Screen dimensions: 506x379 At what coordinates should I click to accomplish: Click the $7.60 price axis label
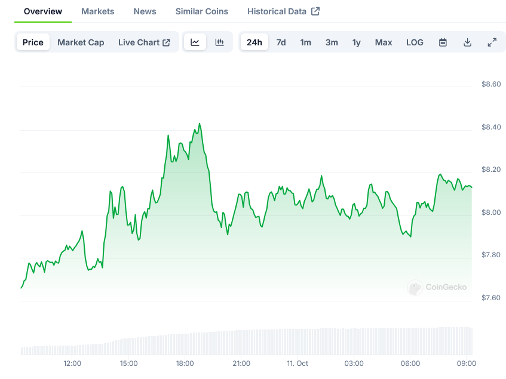[491, 297]
